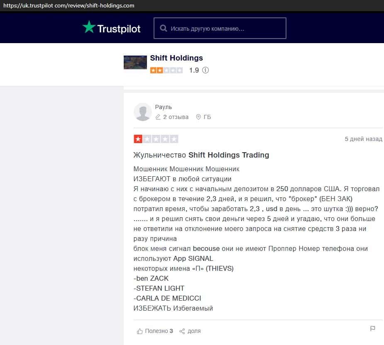Open the Shift Holdings company thumbnail
Viewport: 384px width, 345px height.
pyautogui.click(x=135, y=62)
